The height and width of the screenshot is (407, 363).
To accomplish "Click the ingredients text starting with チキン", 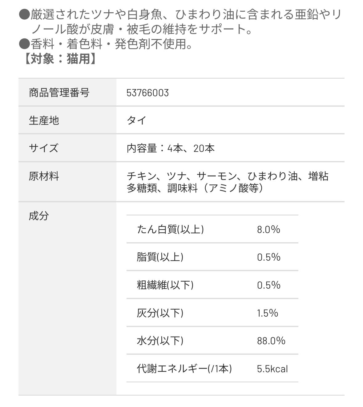I will [x=228, y=182].
